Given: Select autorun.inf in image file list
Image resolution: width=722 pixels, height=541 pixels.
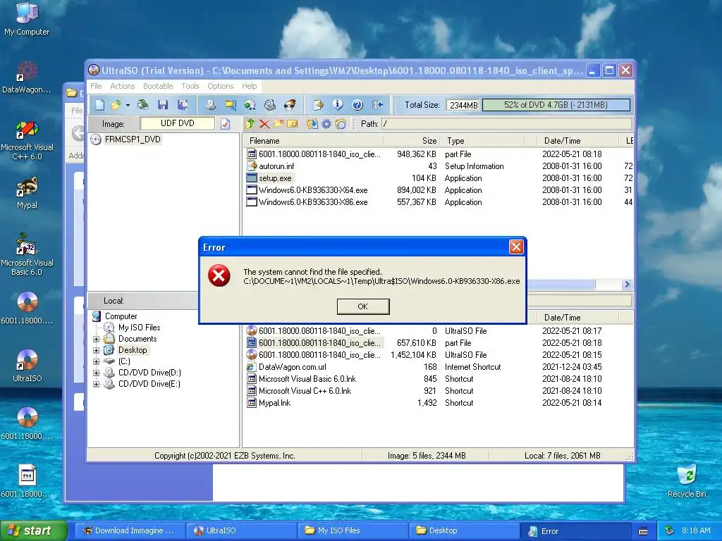Looking at the screenshot, I should pos(276,166).
